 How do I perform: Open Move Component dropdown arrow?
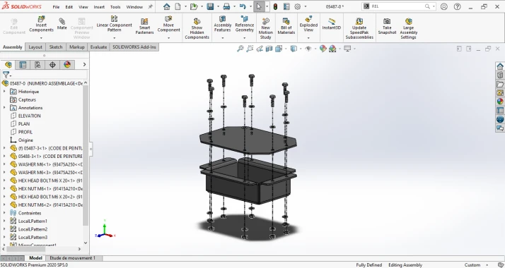point(168,38)
